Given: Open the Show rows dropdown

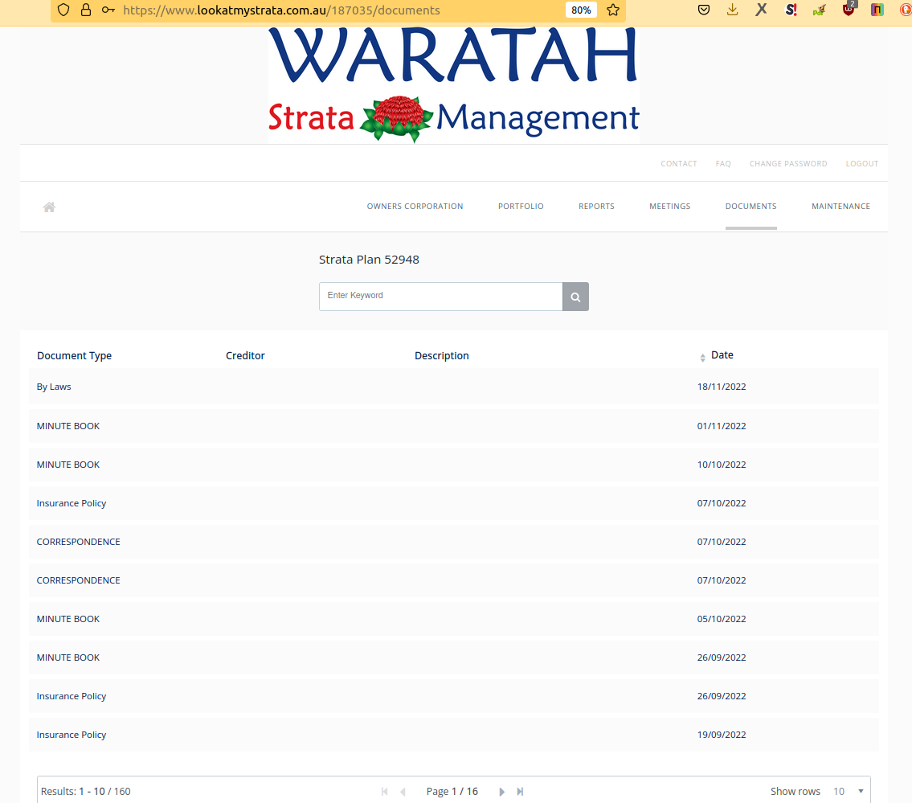Looking at the screenshot, I should pyautogui.click(x=849, y=792).
